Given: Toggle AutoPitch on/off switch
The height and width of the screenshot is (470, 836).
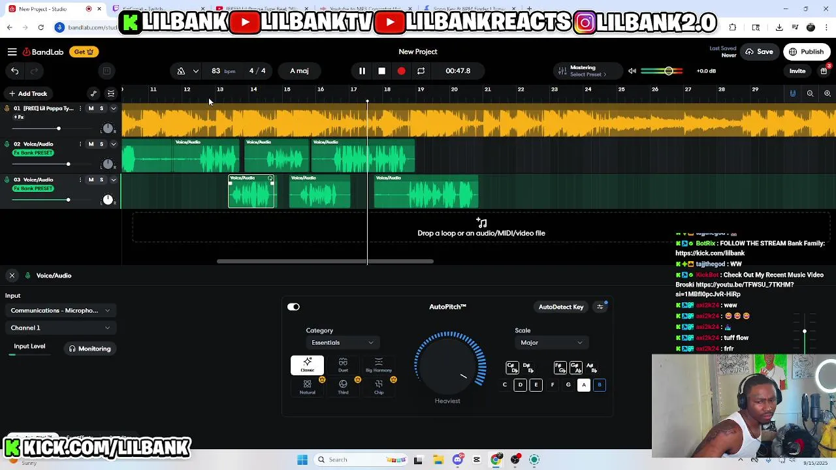Looking at the screenshot, I should point(293,307).
